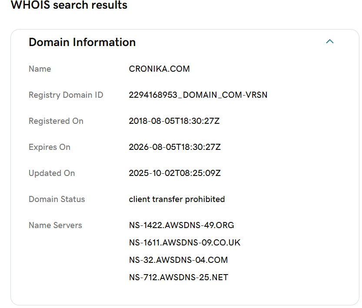Click the Registered On label
Screen dimensions: 362x308
click(56, 121)
